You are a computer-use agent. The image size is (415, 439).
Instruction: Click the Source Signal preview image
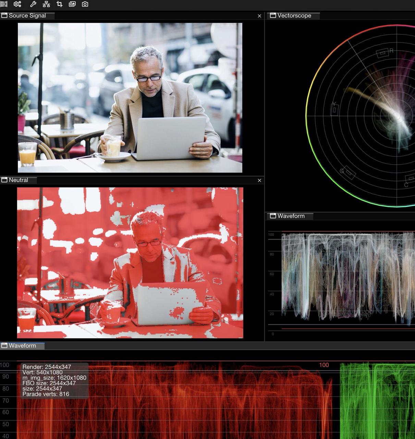pyautogui.click(x=130, y=98)
